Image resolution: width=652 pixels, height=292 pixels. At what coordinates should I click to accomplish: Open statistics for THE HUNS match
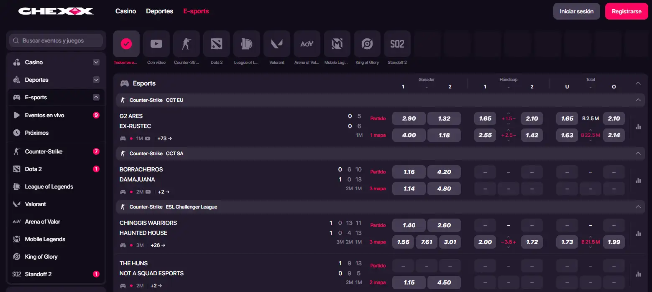[x=638, y=274]
